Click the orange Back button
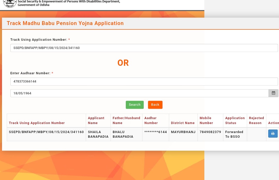 point(155,105)
